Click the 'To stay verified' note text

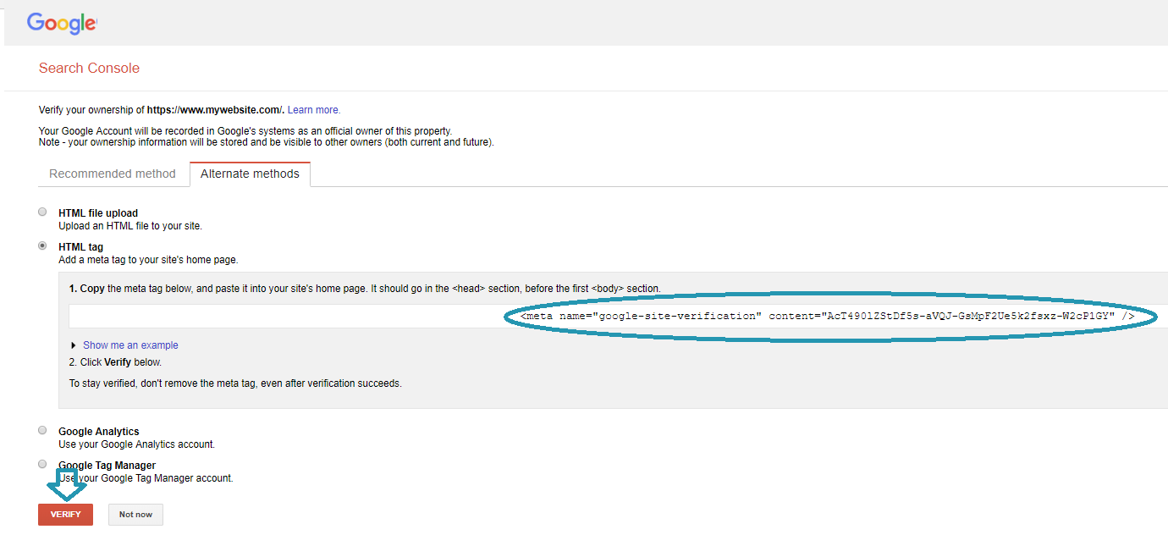(x=235, y=383)
